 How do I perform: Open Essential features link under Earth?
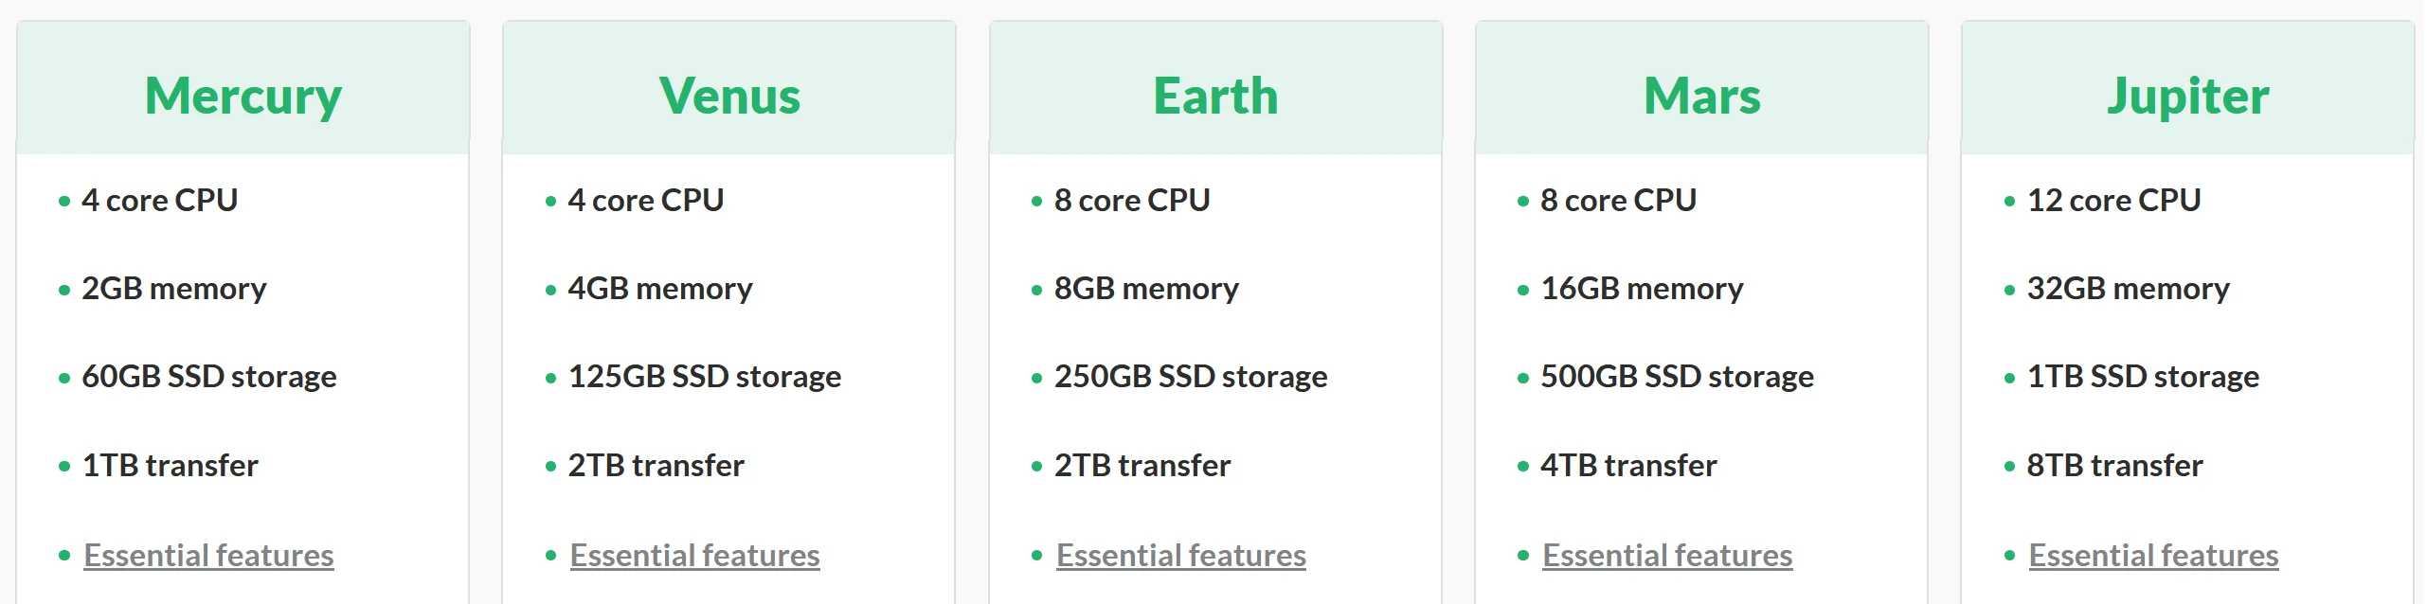tap(1180, 555)
